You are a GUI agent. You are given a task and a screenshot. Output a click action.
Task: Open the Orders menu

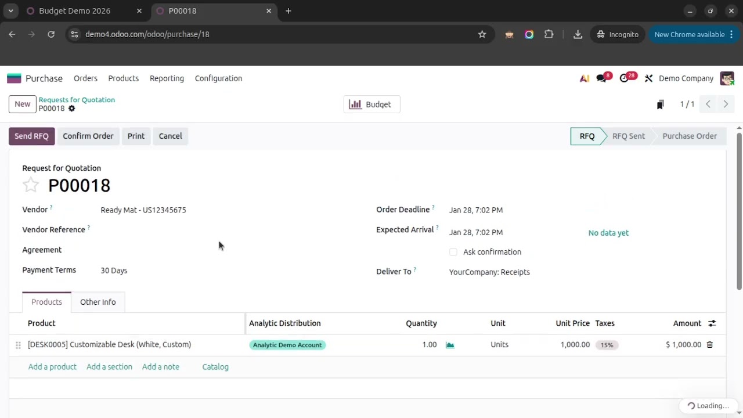(85, 78)
